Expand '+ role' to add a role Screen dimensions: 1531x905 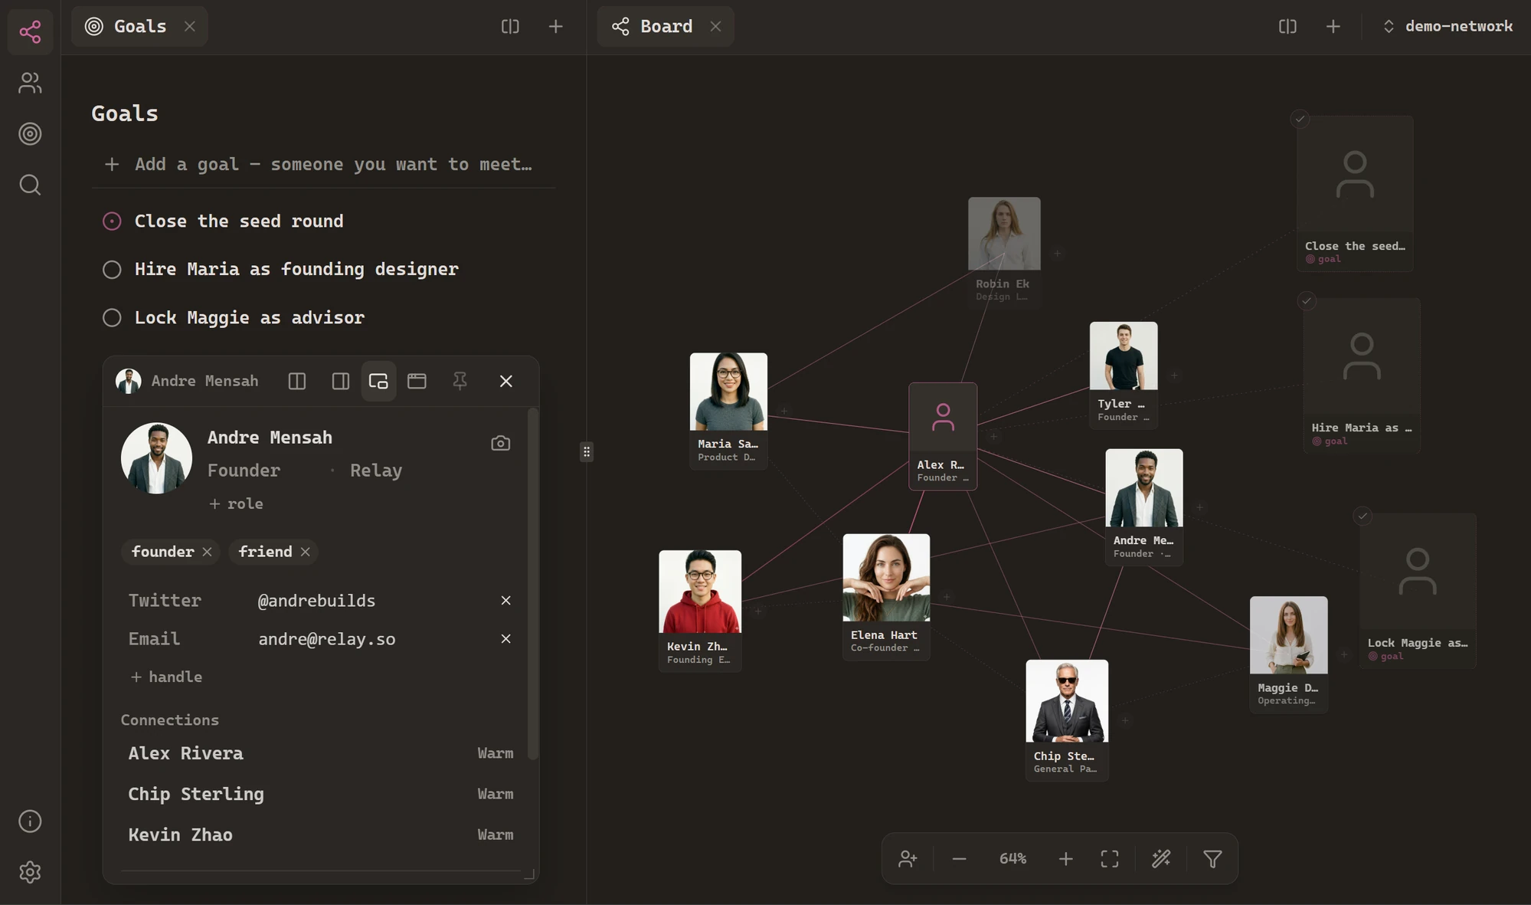click(236, 503)
